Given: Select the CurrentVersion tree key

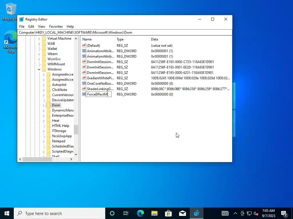Looking at the screenshot, I should tap(63, 95).
